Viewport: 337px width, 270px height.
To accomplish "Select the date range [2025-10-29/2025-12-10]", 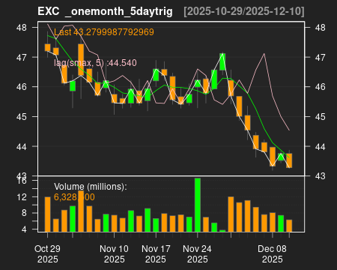I will tap(244, 11).
